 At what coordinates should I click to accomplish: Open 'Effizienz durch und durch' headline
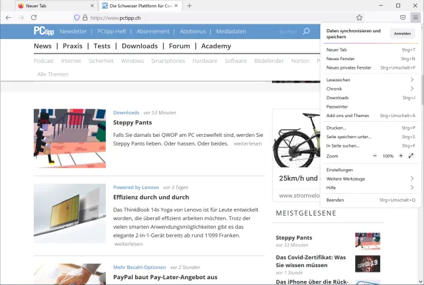click(151, 197)
